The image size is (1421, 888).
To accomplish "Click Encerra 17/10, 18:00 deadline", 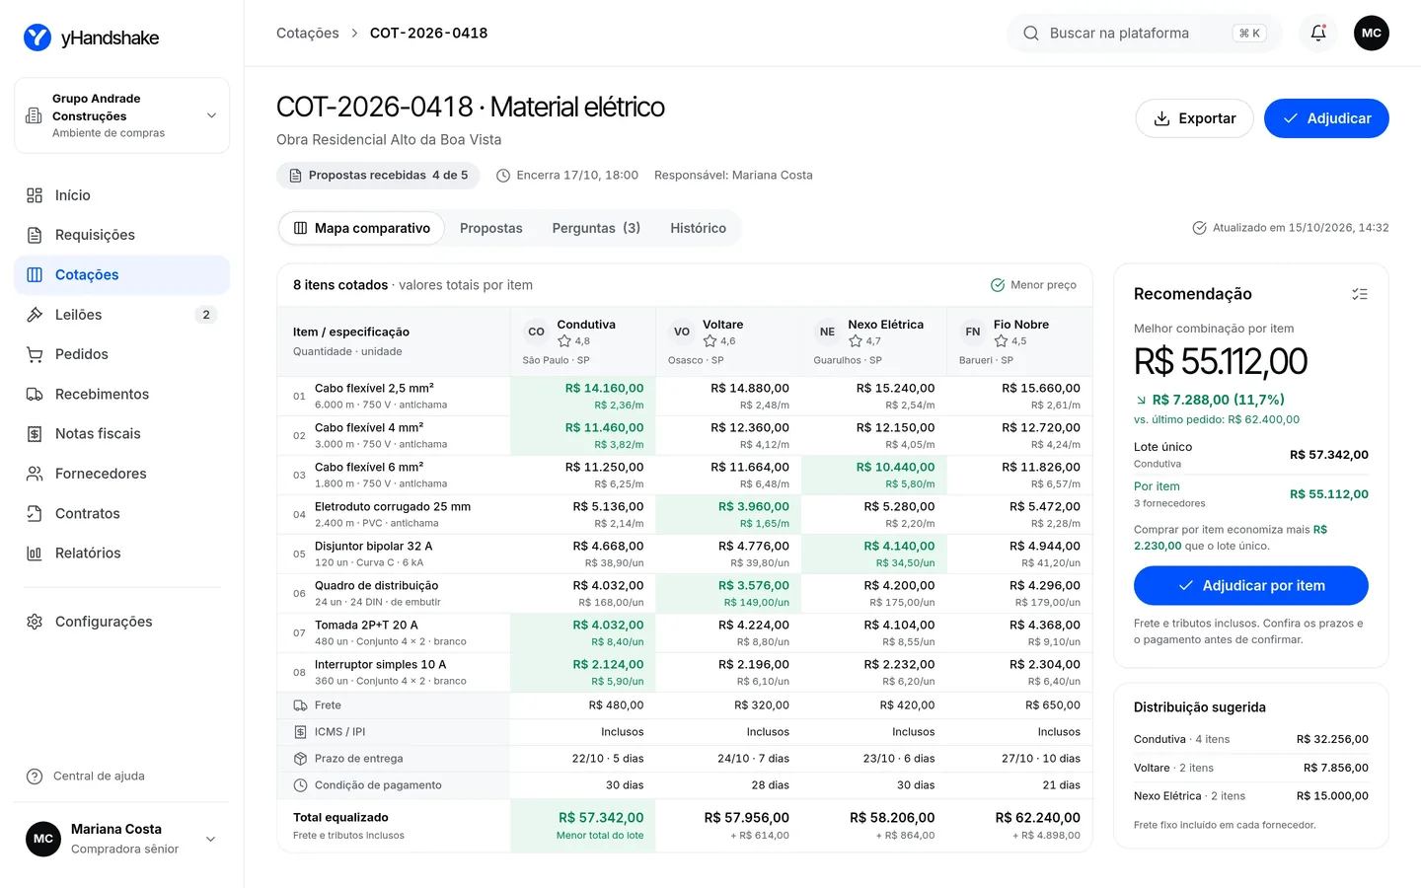I will tap(567, 175).
